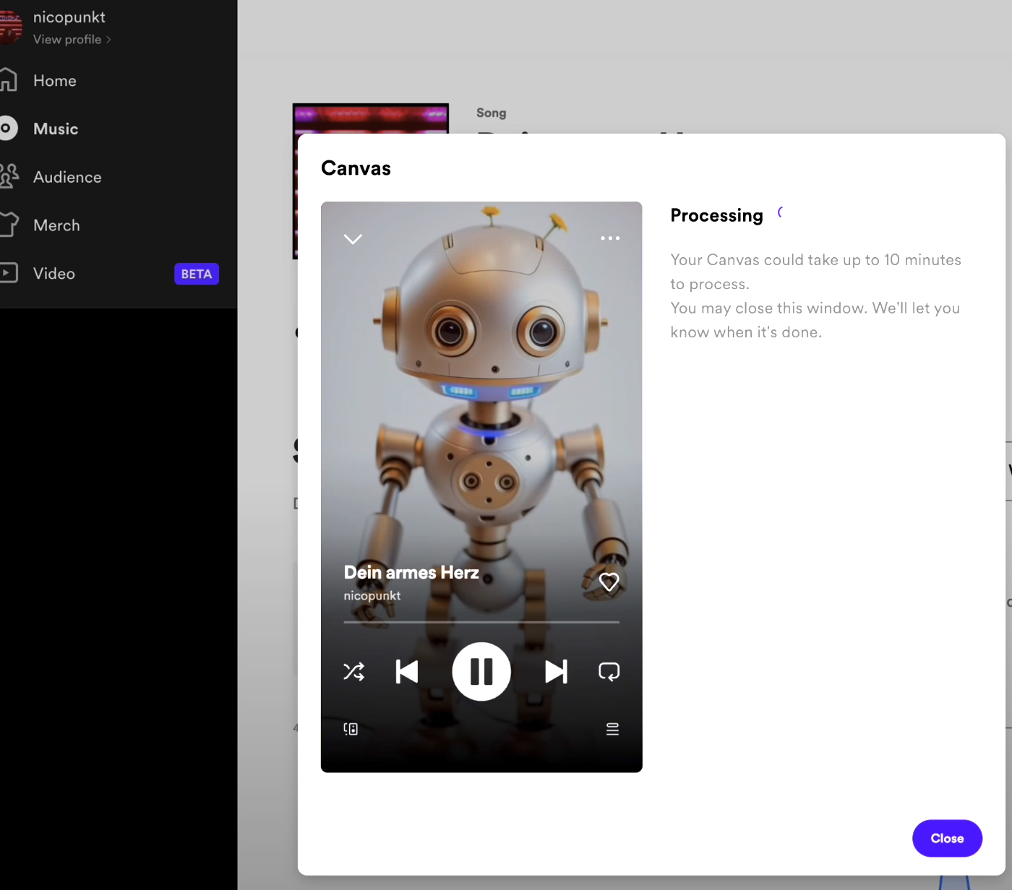The height and width of the screenshot is (890, 1012).
Task: Close the Canvas processing dialog
Action: [x=947, y=838]
